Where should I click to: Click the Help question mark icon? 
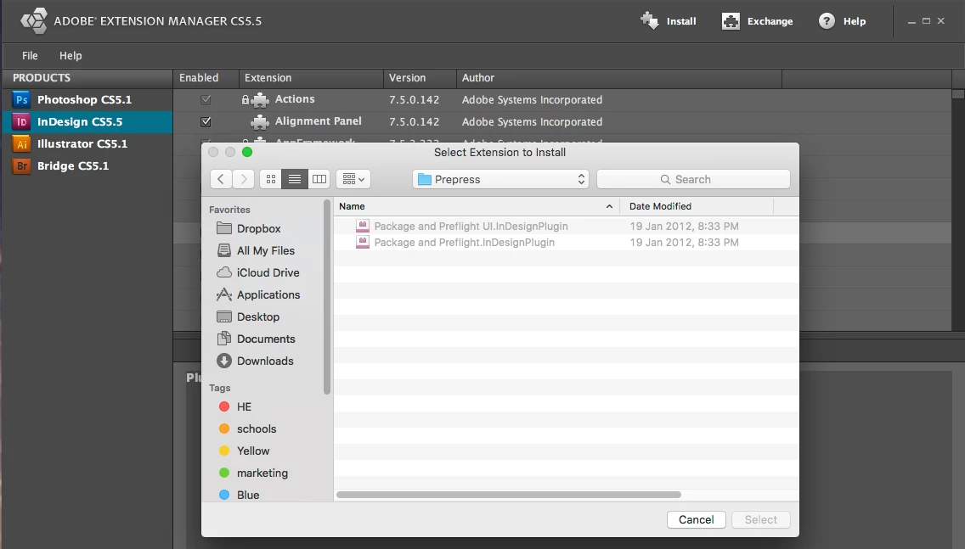coord(827,21)
